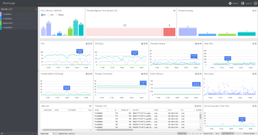Screen dimensions: 258x135
Task: Open gear settings of CPU(SQL) chart
Action: [144, 44]
